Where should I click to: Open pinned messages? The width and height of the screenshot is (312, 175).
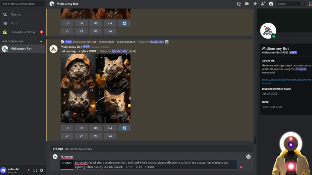(255, 4)
